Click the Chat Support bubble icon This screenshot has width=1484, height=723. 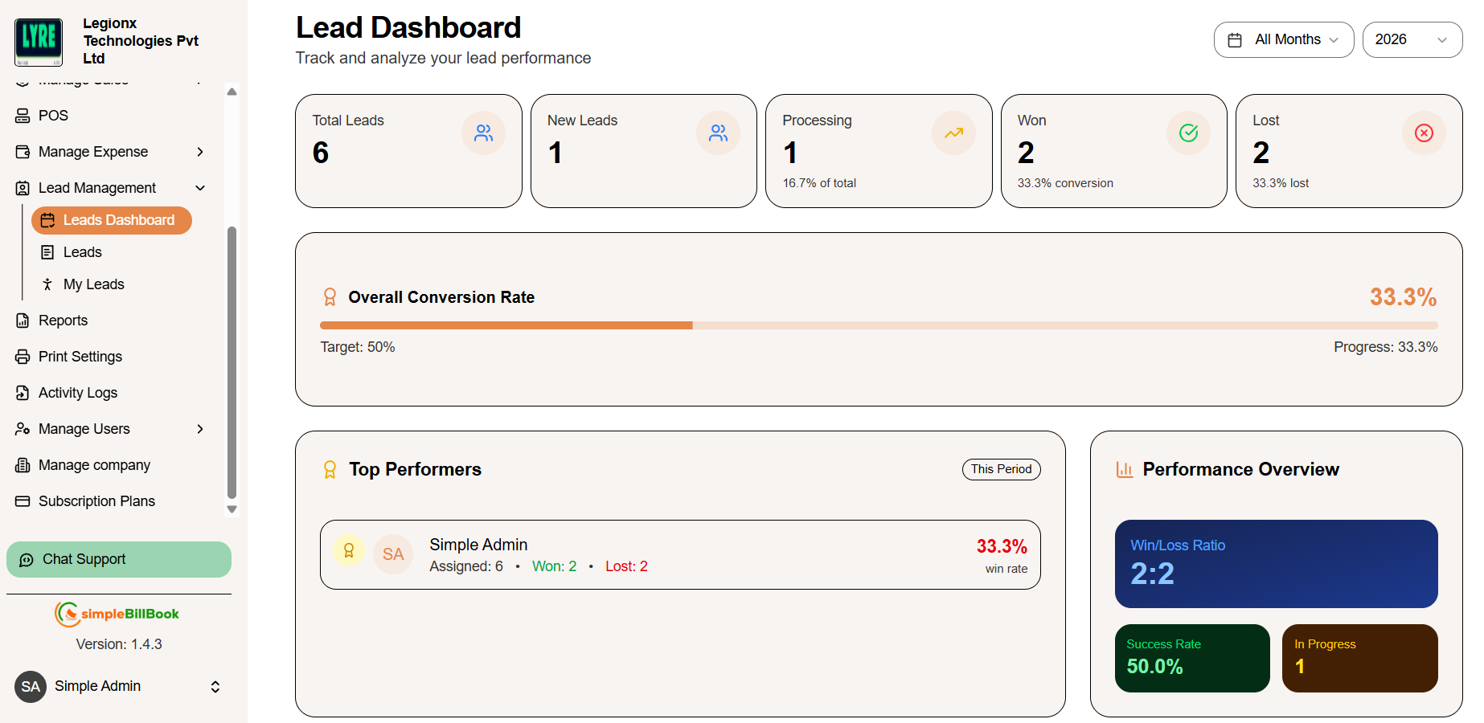pos(27,560)
